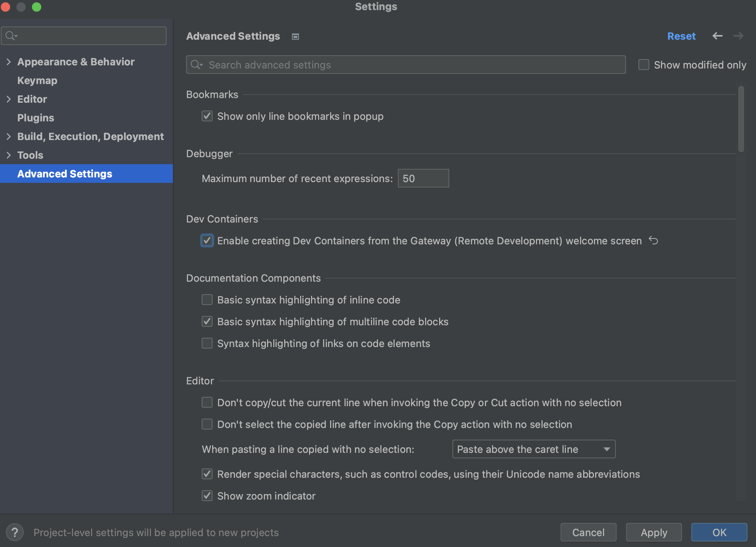The width and height of the screenshot is (756, 547).
Task: Enable Syntax highlighting of links on code elements
Action: click(207, 343)
